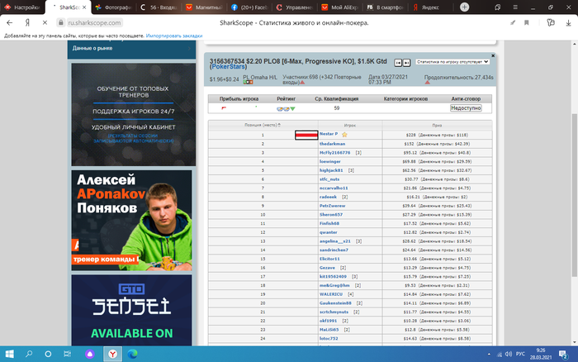Open player stfc_nuts profile
The image size is (578, 362).
click(x=329, y=179)
